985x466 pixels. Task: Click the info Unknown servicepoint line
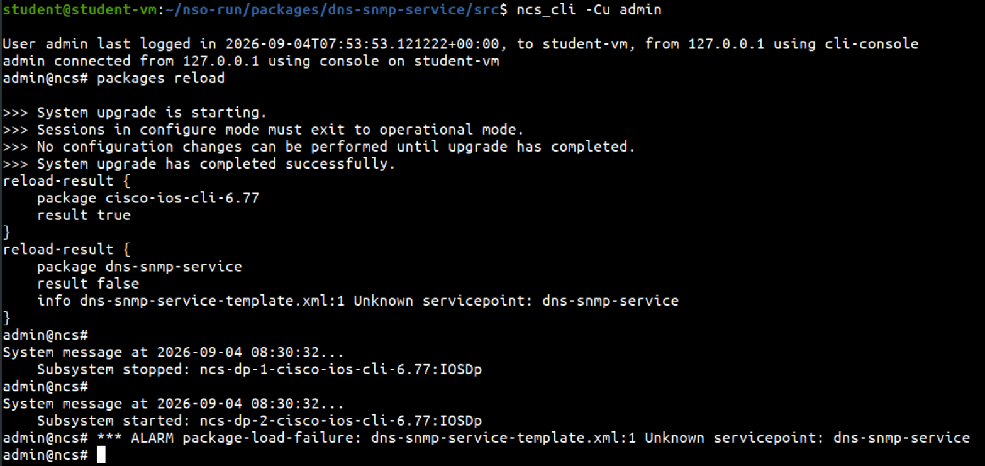358,301
